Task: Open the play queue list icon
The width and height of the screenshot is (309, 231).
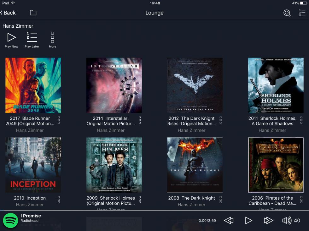Action: [x=302, y=13]
